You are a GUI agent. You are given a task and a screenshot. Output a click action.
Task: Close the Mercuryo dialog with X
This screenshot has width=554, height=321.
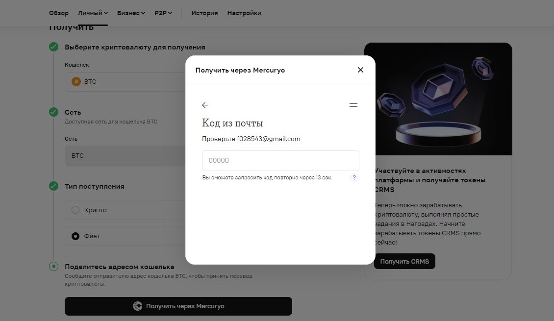coord(360,70)
